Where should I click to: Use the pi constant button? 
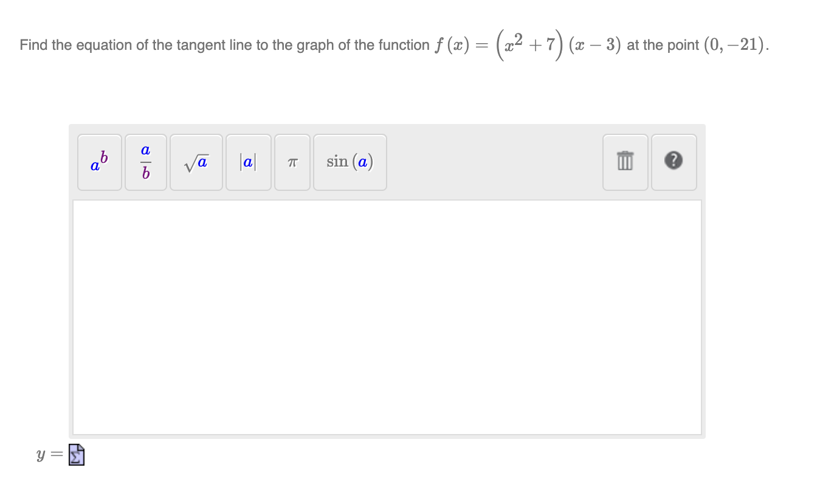coord(292,162)
